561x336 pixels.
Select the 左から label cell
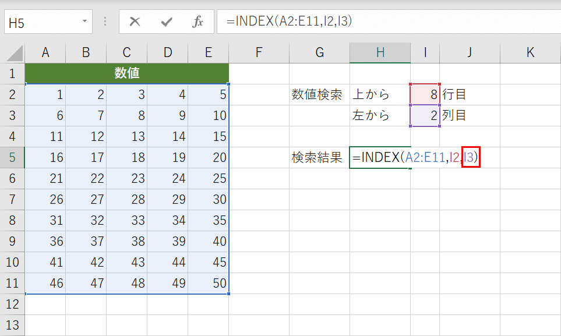click(380, 115)
